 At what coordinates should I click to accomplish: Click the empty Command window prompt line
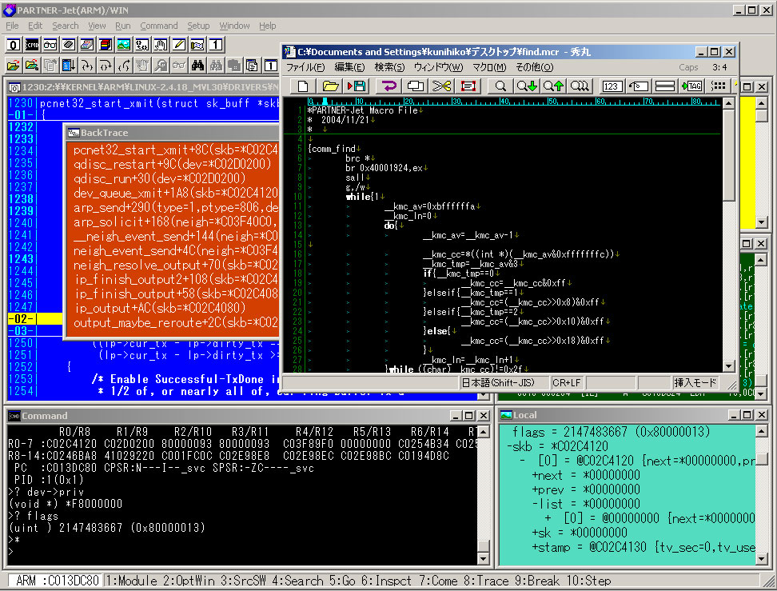(x=242, y=551)
